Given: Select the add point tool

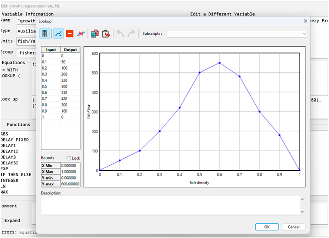Looking at the screenshot, I should (58, 33).
